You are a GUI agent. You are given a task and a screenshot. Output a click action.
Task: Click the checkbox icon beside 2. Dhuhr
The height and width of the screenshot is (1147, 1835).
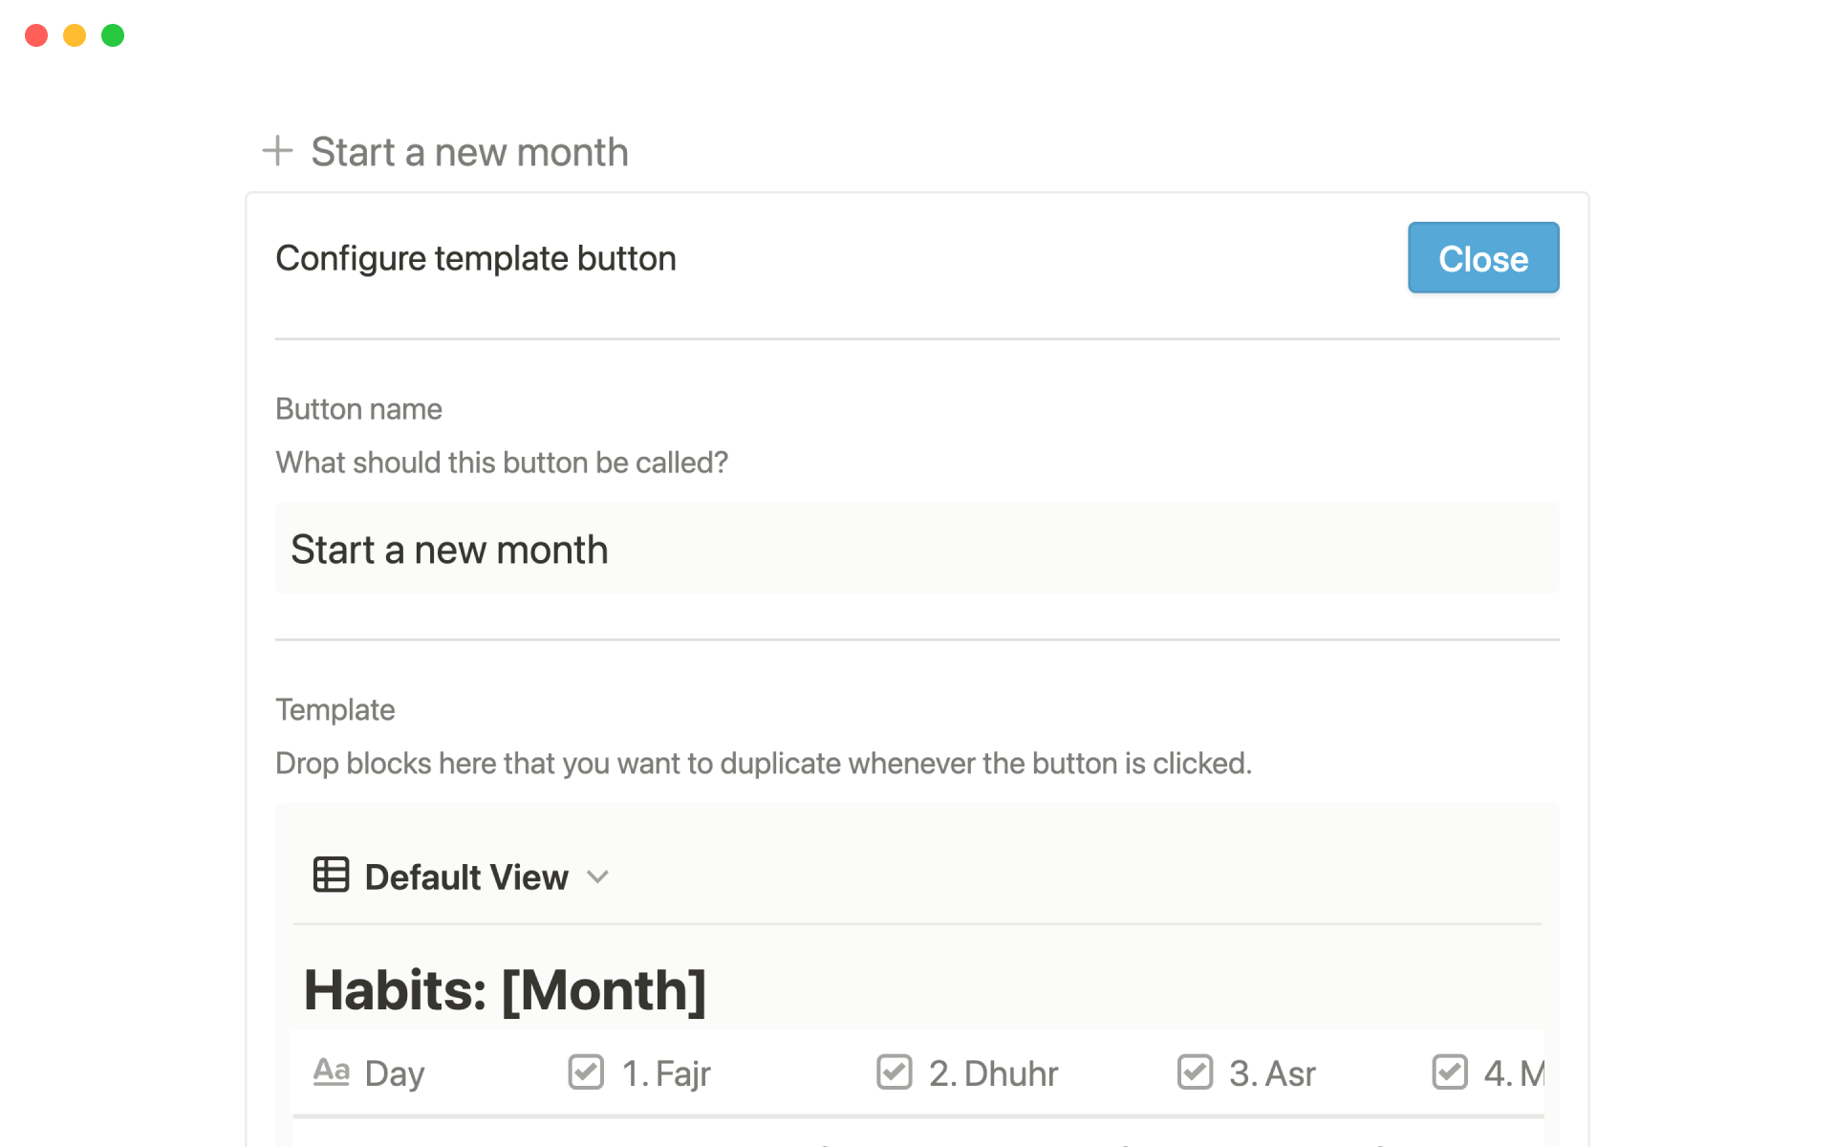click(895, 1071)
